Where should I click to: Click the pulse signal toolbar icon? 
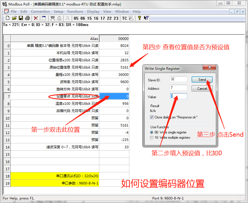[x=67, y=18]
